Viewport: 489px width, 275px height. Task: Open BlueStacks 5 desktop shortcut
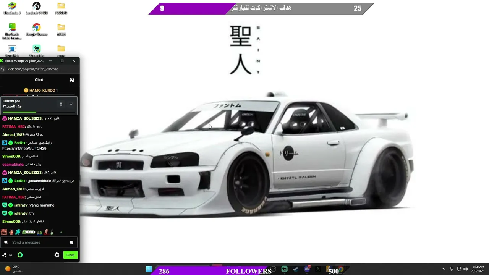coord(12,8)
